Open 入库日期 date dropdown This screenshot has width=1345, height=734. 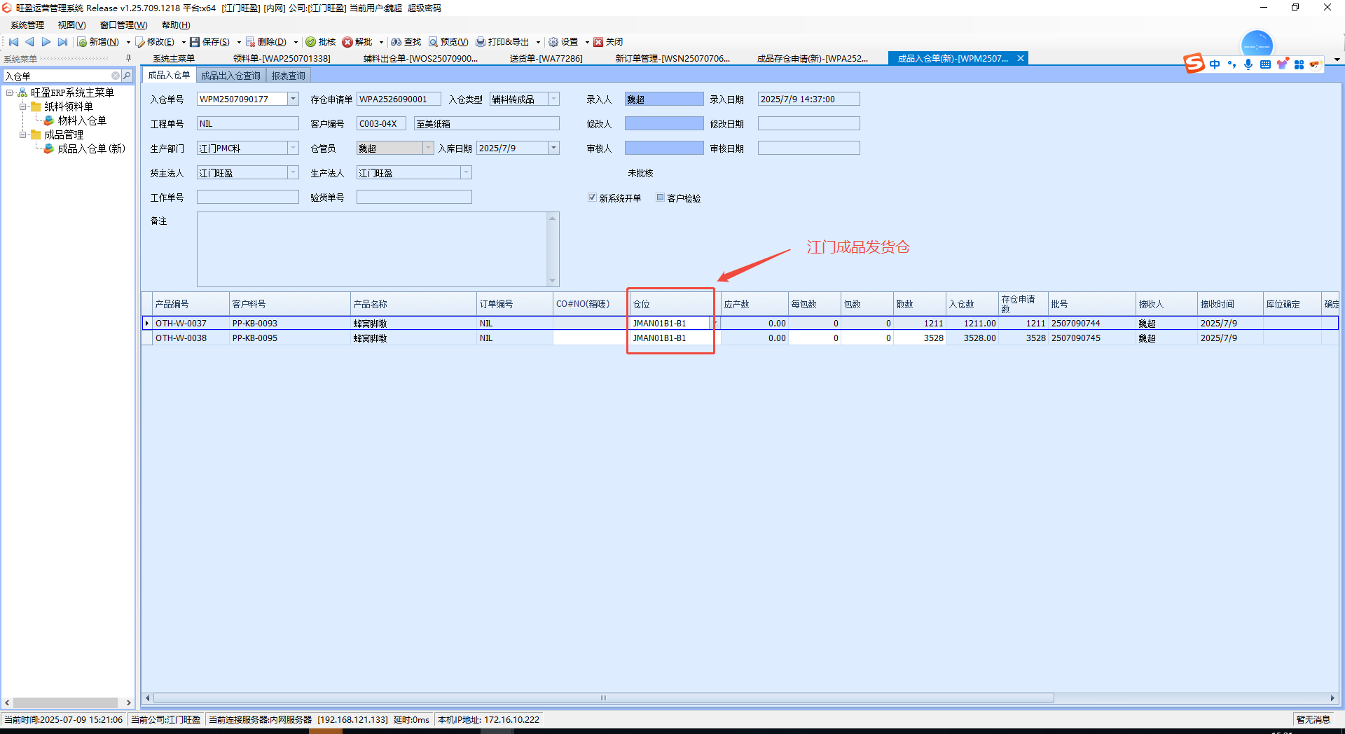554,148
